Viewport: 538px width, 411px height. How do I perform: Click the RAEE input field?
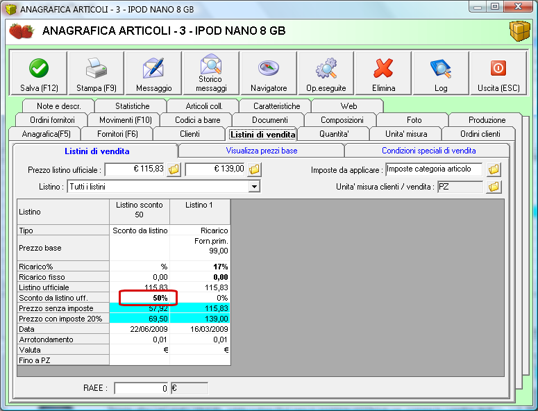click(142, 389)
